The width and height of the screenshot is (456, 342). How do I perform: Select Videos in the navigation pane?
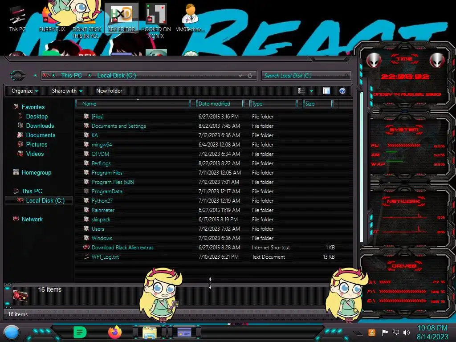point(35,154)
